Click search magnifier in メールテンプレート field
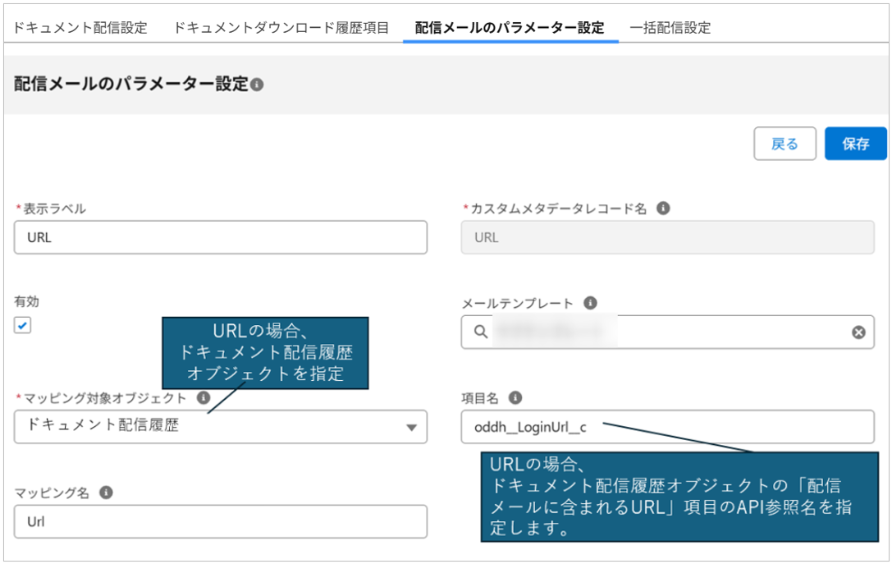Screen dimensions: 892x564 480,332
